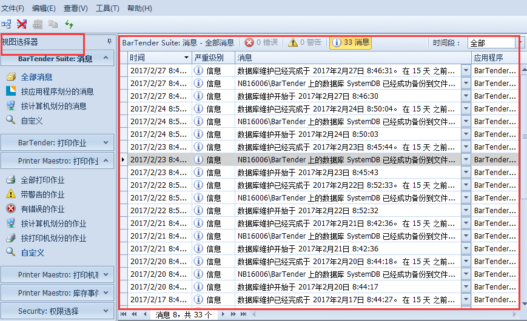
Task: Expand message 数据库维护开始于 2017年2月23日 8:45:43 dropdown
Action: pos(466,172)
